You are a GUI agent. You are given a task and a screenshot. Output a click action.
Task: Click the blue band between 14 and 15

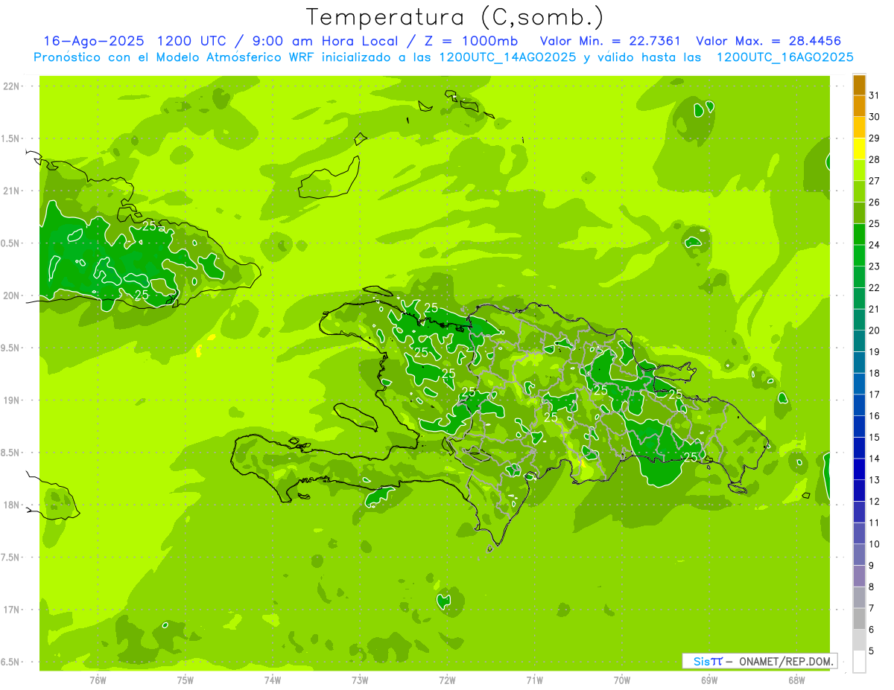coord(859,448)
